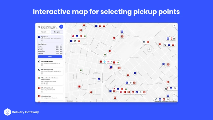Click the GLS logo on Digitalpress card
The height and width of the screenshot is (120, 213).
click(39, 37)
